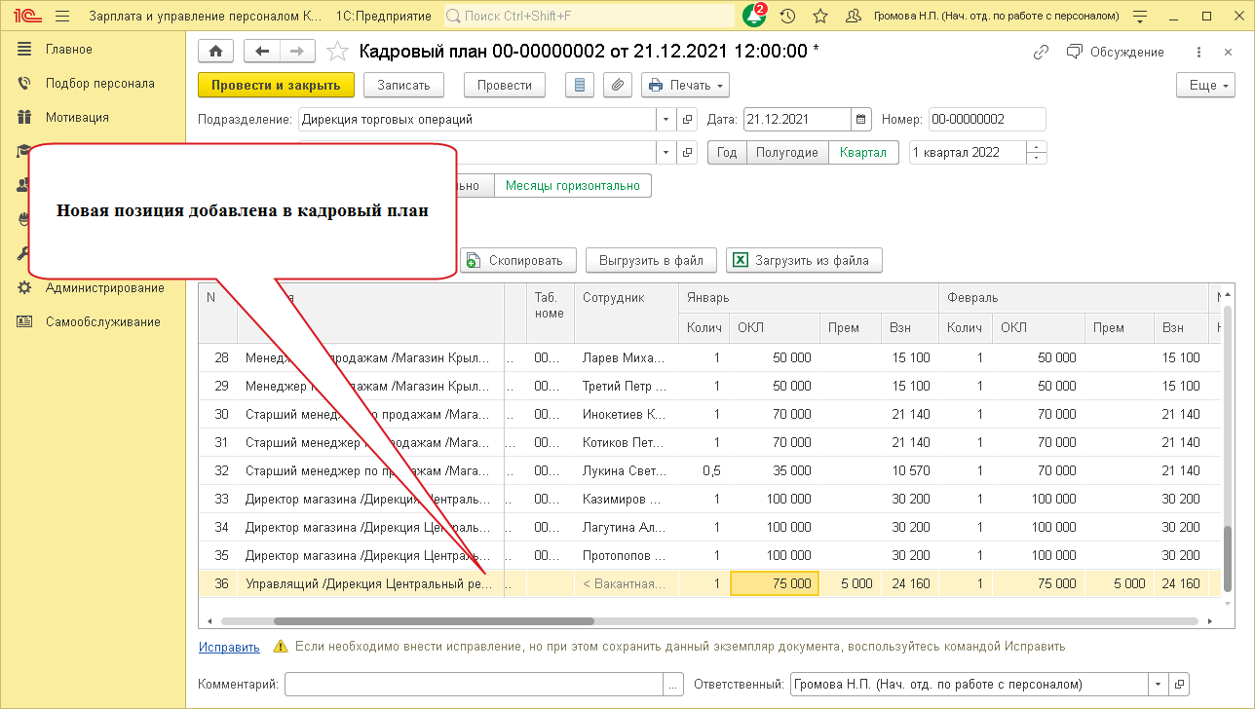Image resolution: width=1255 pixels, height=709 pixels.
Task: Click Загрузить из файла button
Action: pyautogui.click(x=804, y=261)
